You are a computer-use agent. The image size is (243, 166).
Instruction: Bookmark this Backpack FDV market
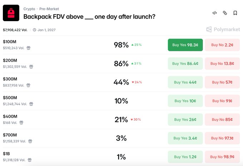[235, 13]
